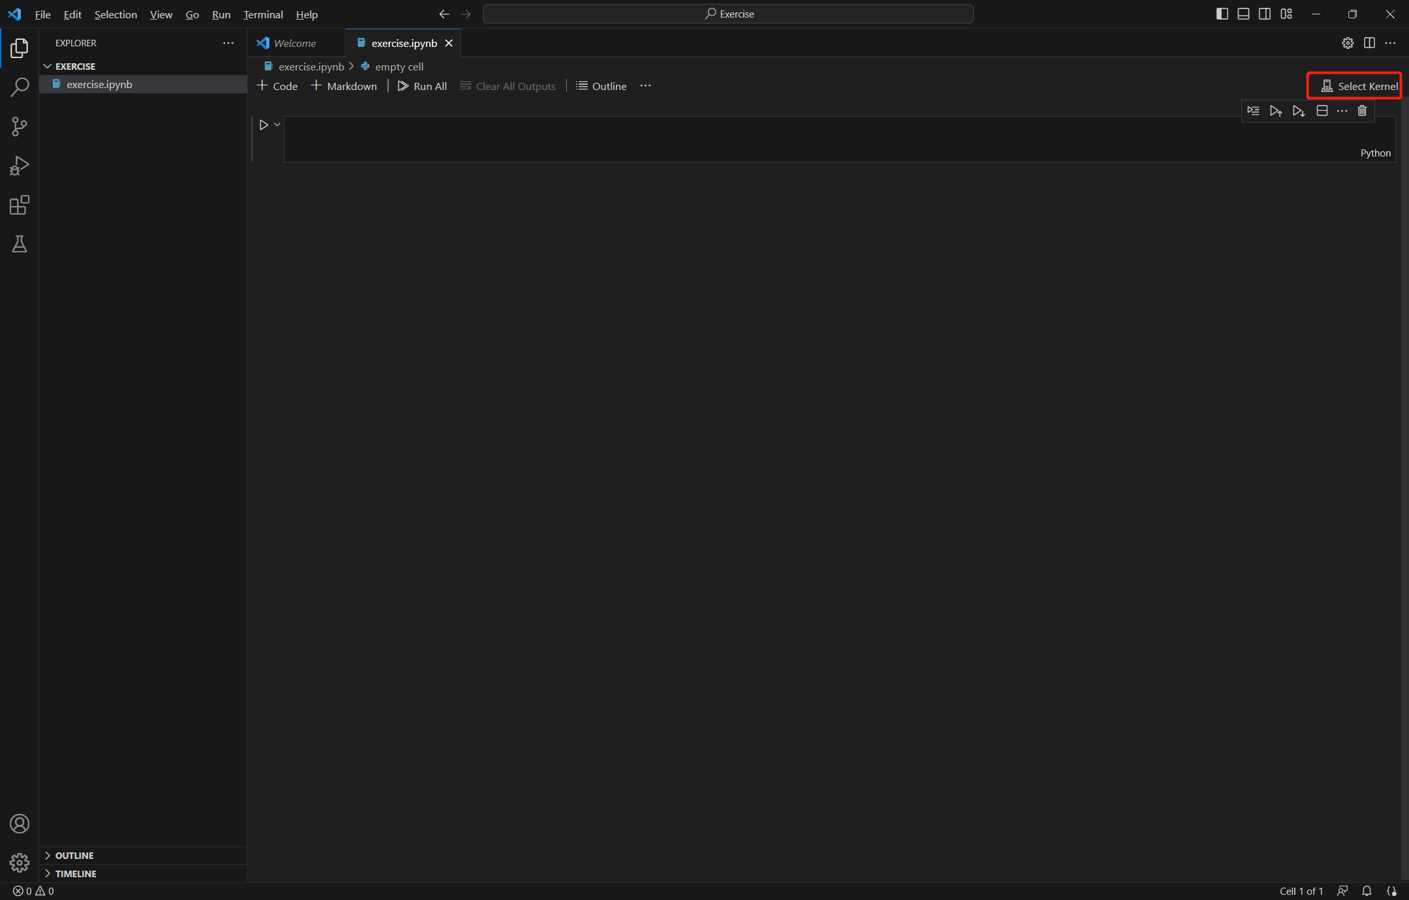Toggle the secondary side bar visibility
The image size is (1409, 900).
tap(1264, 14)
